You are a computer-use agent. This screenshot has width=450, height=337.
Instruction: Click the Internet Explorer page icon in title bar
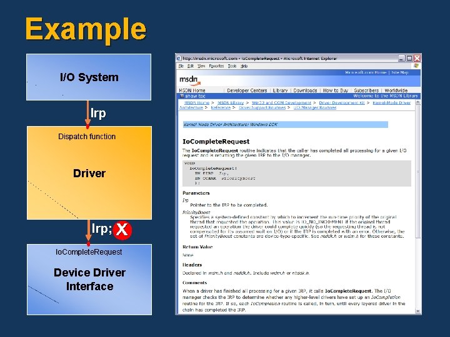(179, 58)
